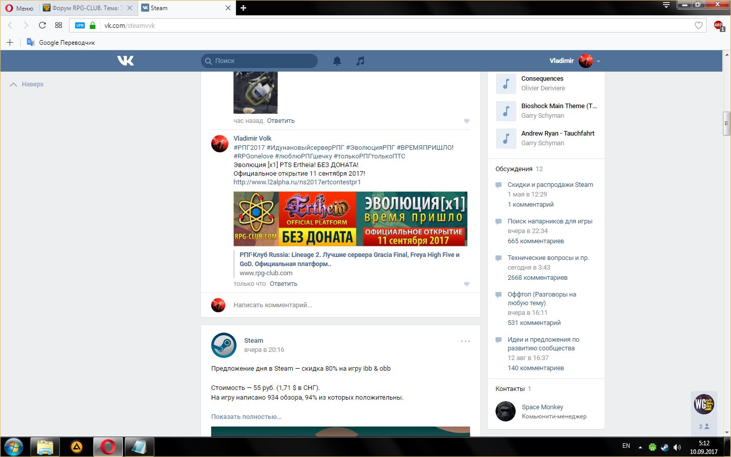
Task: Open a new browser tab
Action: pyautogui.click(x=244, y=8)
